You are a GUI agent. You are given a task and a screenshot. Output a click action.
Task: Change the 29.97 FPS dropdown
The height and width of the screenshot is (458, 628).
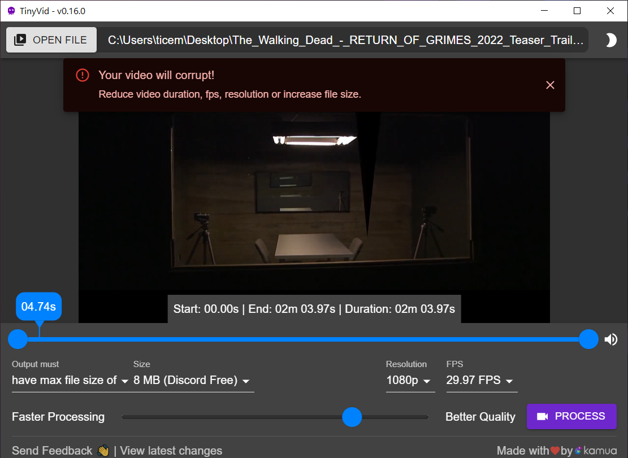coord(482,381)
